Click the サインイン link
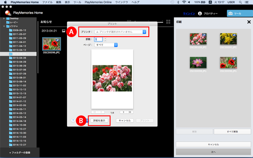This screenshot has width=253, height=158. [189, 13]
